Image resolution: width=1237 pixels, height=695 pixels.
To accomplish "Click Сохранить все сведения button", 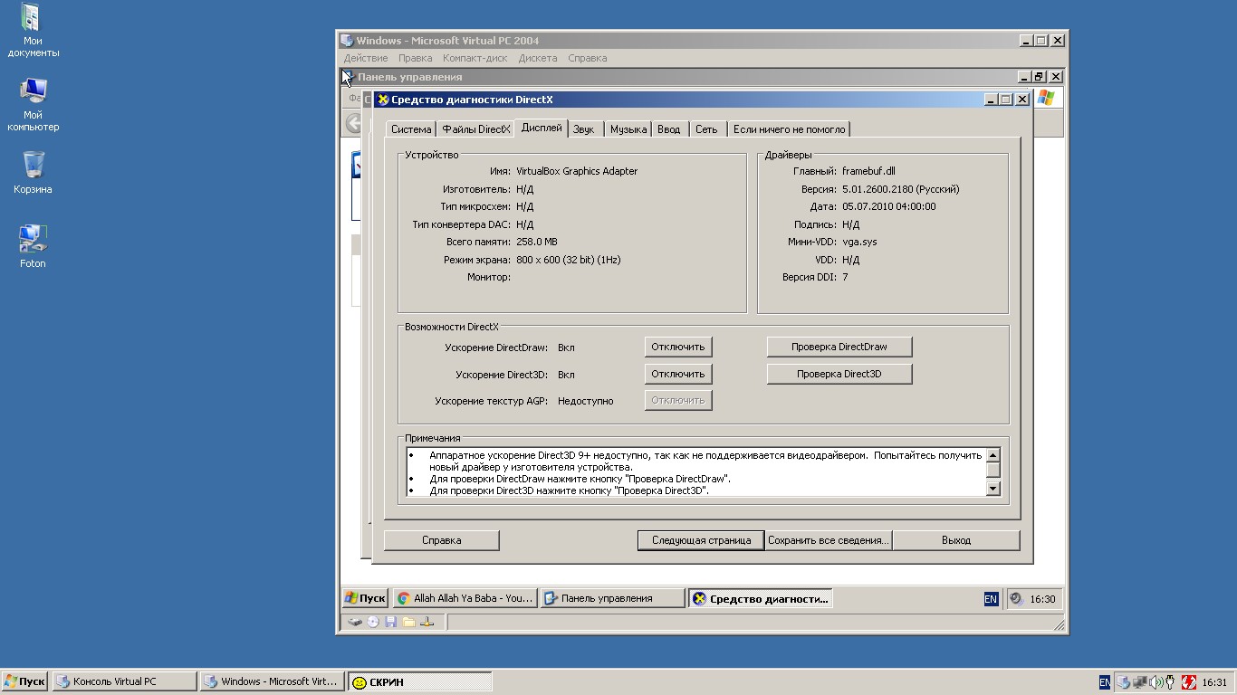I will tap(829, 540).
